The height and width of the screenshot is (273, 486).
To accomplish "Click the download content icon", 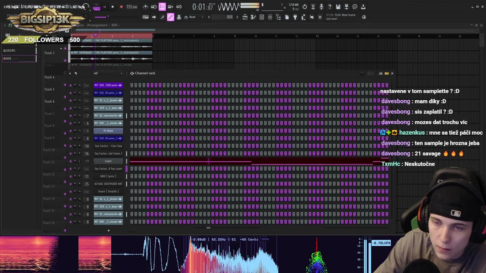I will [x=363, y=7].
